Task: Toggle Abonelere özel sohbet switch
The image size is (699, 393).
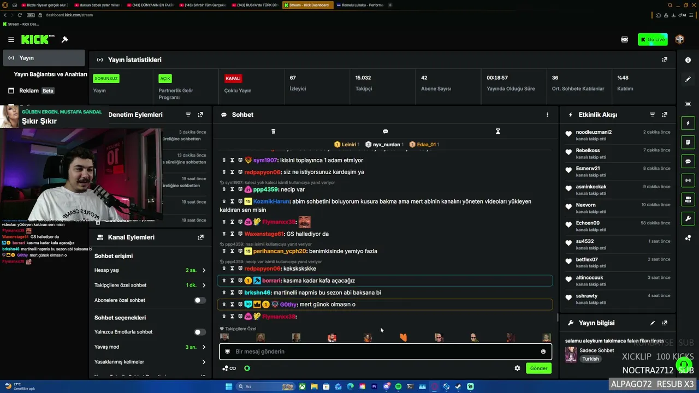Action: [x=200, y=300]
